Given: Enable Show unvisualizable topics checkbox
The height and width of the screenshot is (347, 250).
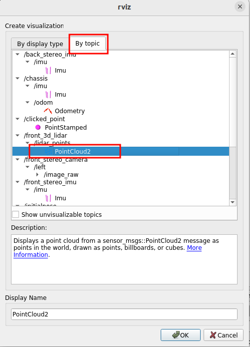Looking at the screenshot, I should coord(15,214).
